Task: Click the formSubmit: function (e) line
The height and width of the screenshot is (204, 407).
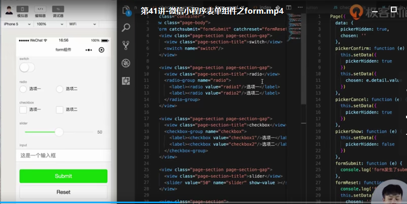Action: click(x=369, y=163)
